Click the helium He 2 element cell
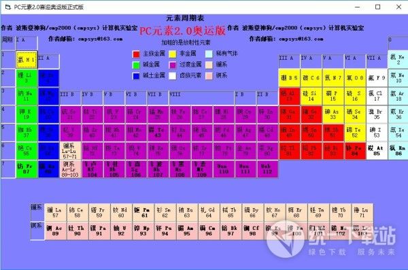Screen dimensions: 408x270 click(398, 60)
